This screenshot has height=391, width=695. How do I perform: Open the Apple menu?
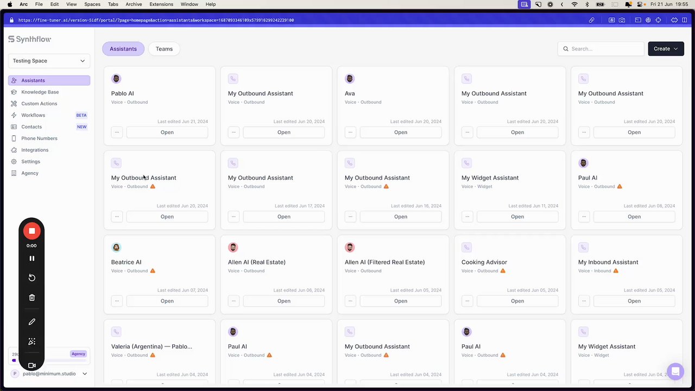(10, 4)
